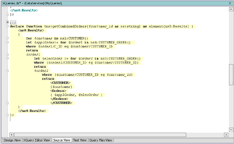
Task: Click the '<ns0:Results>' opening tag in function
Action: (x=31, y=30)
